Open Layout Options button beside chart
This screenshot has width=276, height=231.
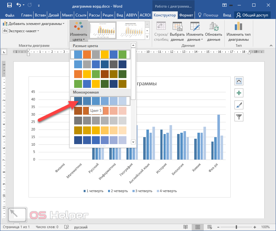[x=239, y=81]
